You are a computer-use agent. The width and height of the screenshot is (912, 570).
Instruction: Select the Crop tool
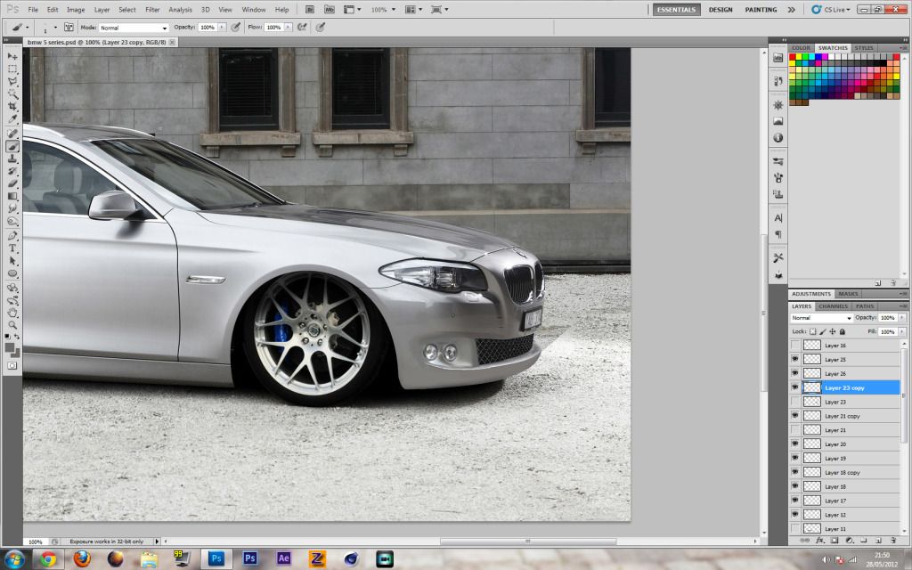pyautogui.click(x=12, y=106)
